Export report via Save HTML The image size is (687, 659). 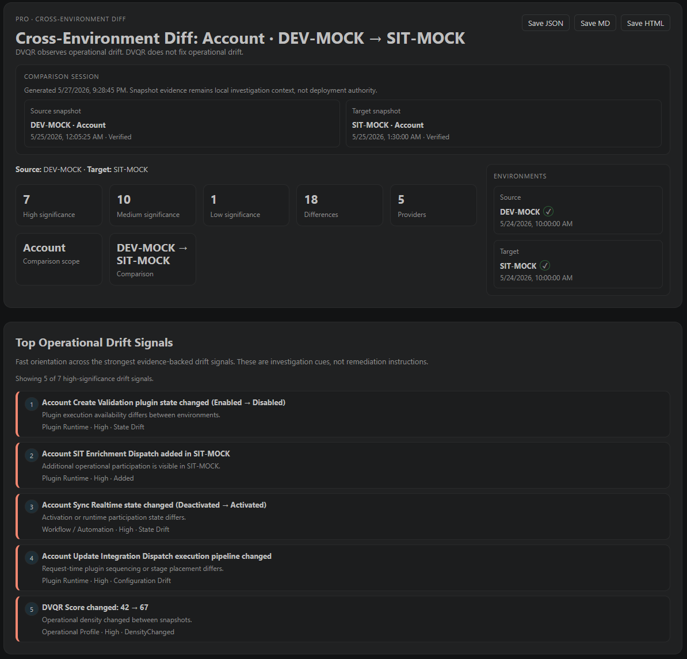pyautogui.click(x=646, y=23)
